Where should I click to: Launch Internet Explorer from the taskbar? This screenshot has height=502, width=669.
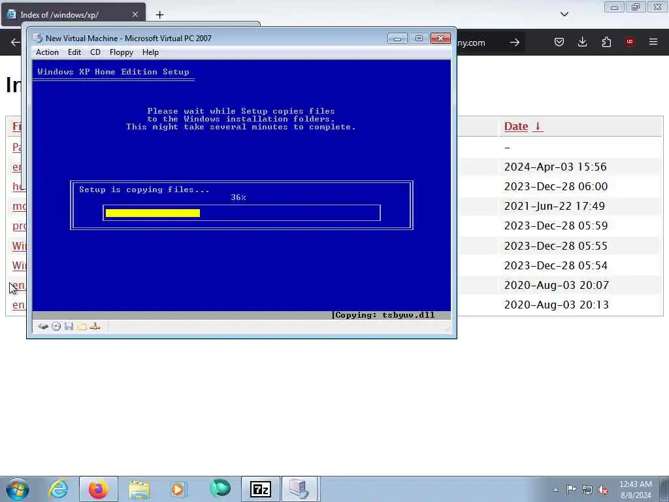pos(58,489)
